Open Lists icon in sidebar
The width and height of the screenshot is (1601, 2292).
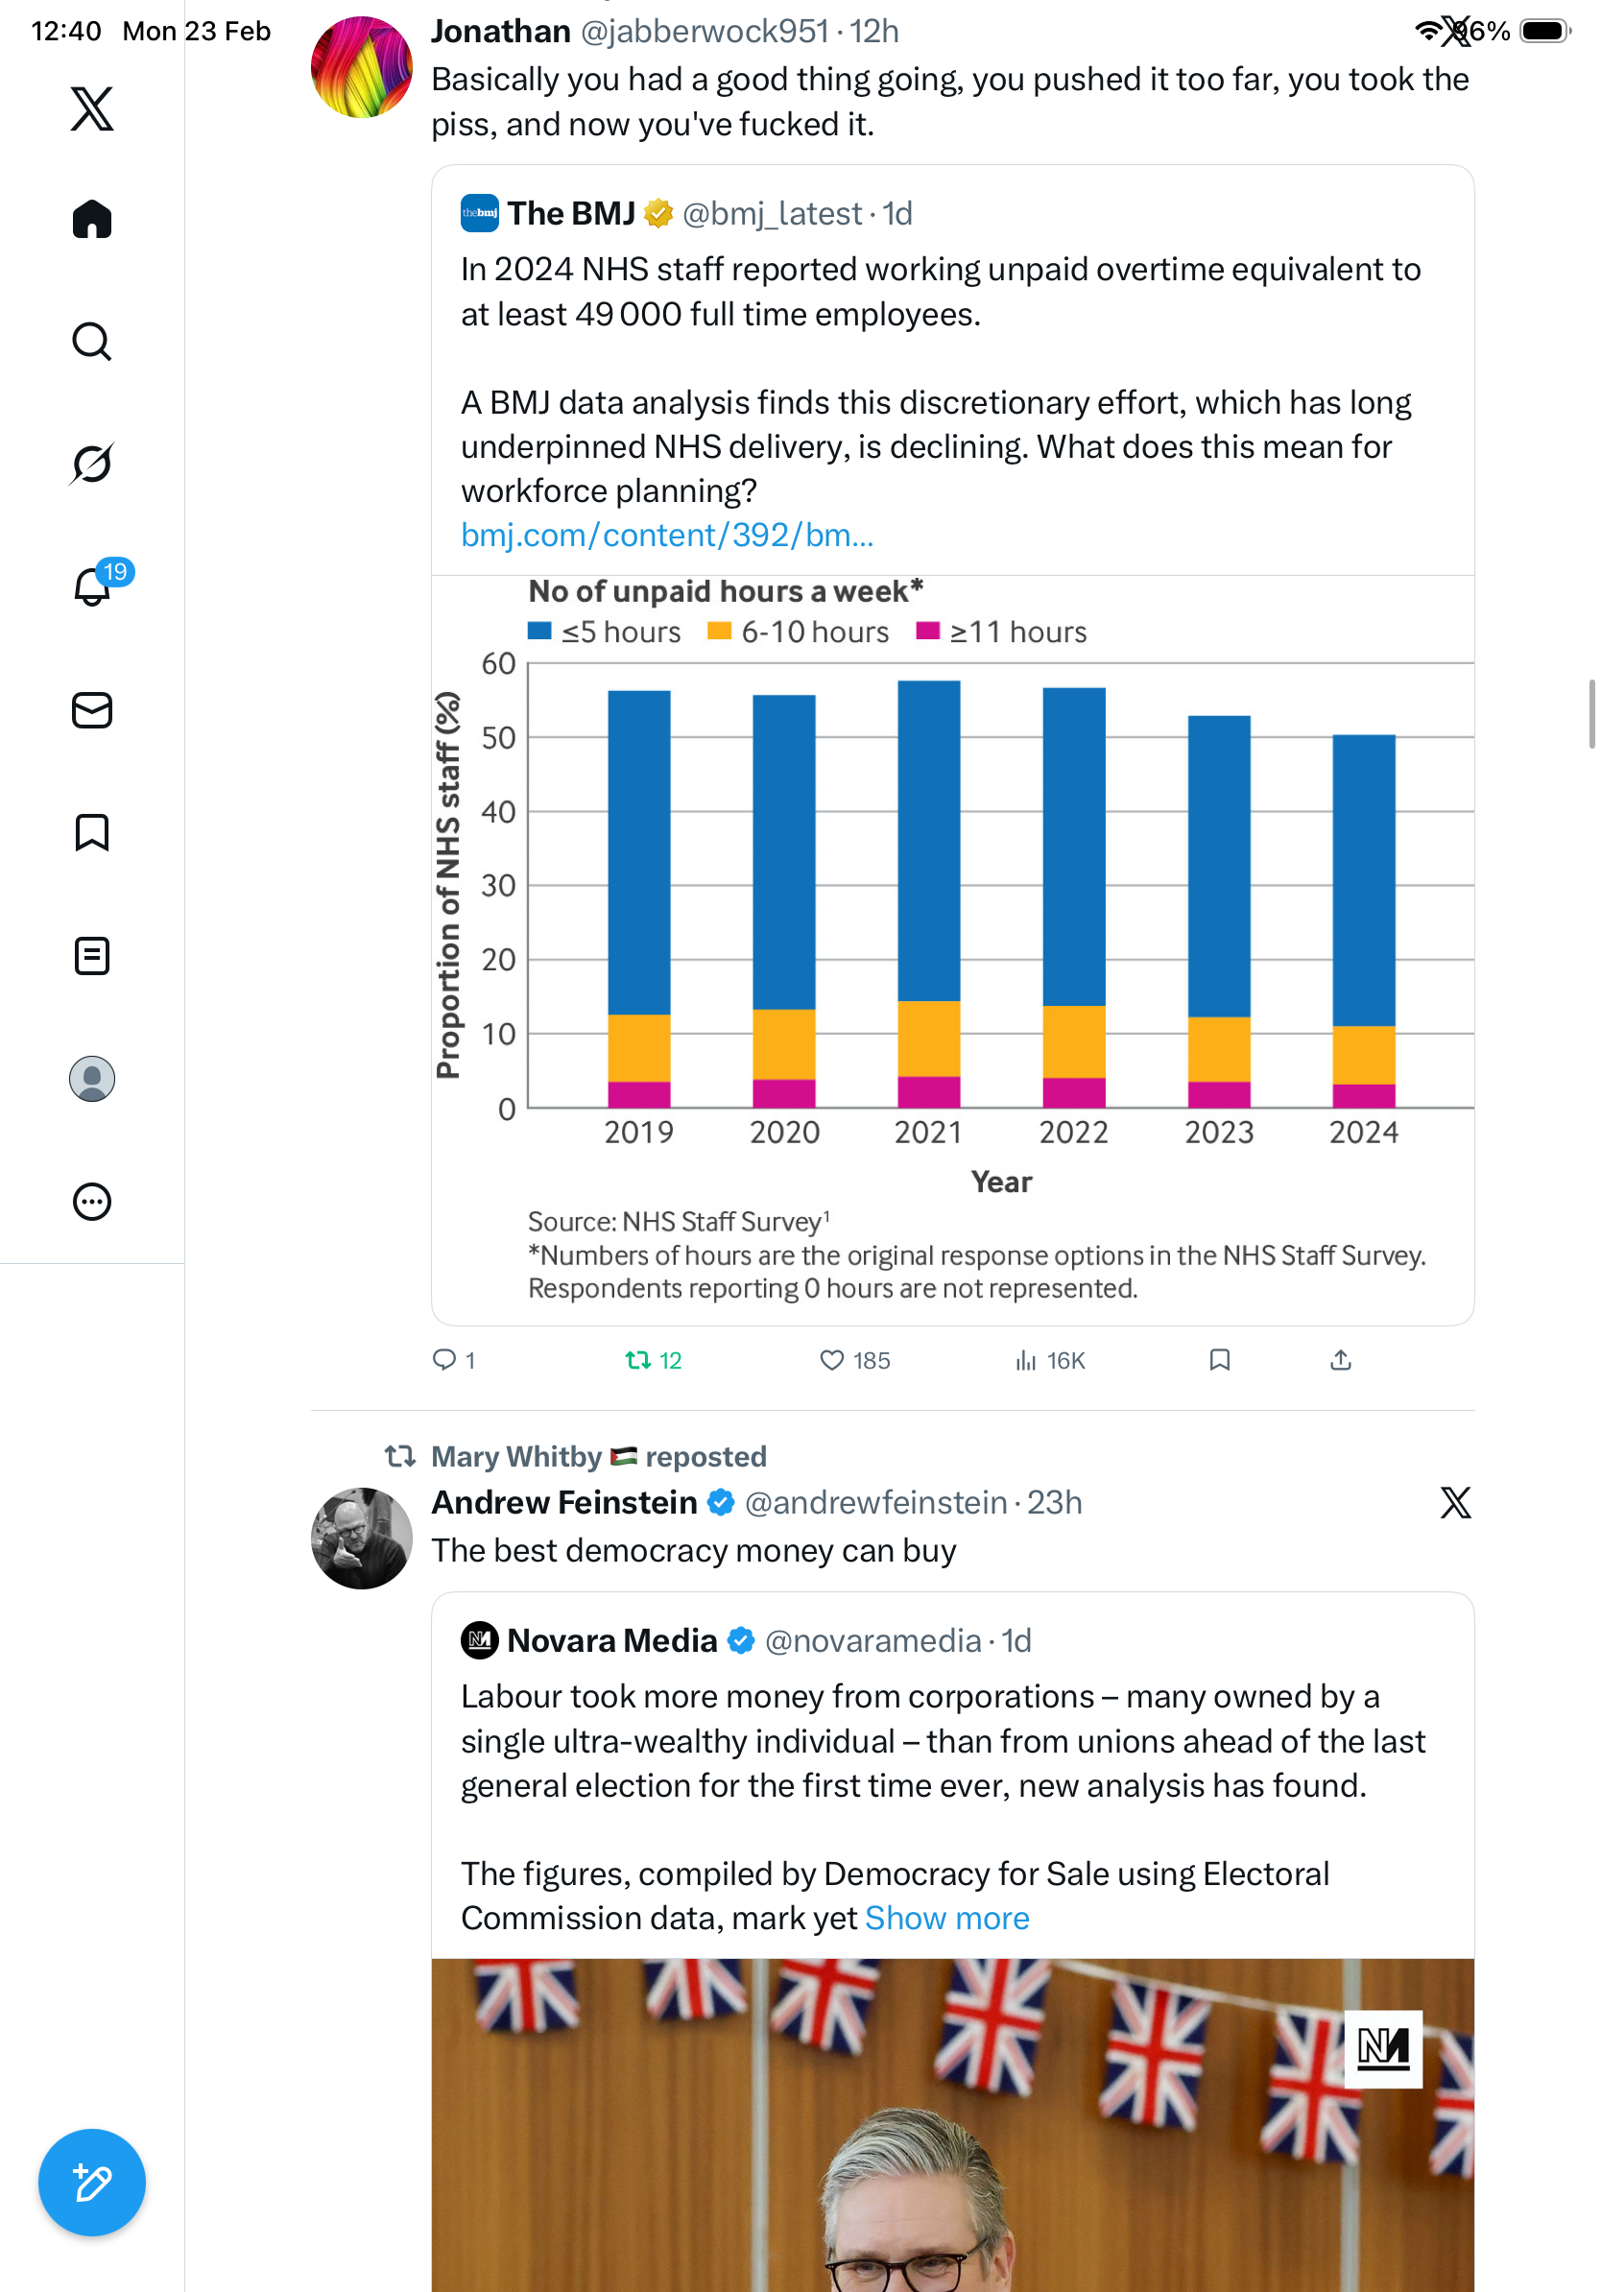pos(92,955)
